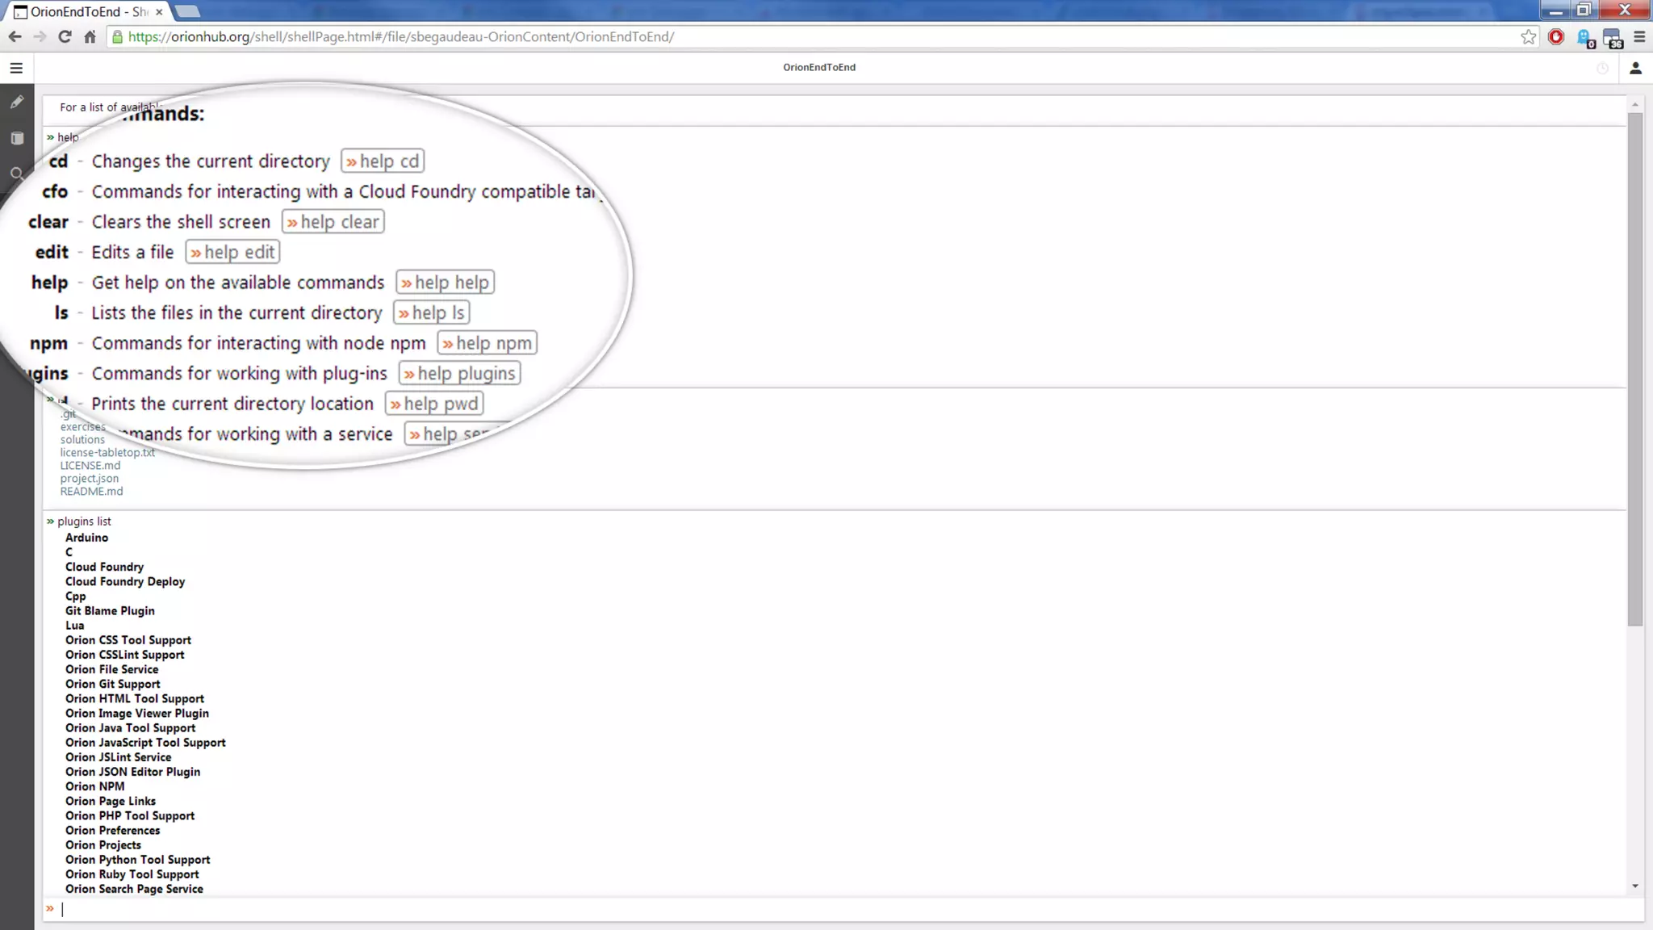
Task: Click the 'help plugins' command button
Action: click(459, 374)
